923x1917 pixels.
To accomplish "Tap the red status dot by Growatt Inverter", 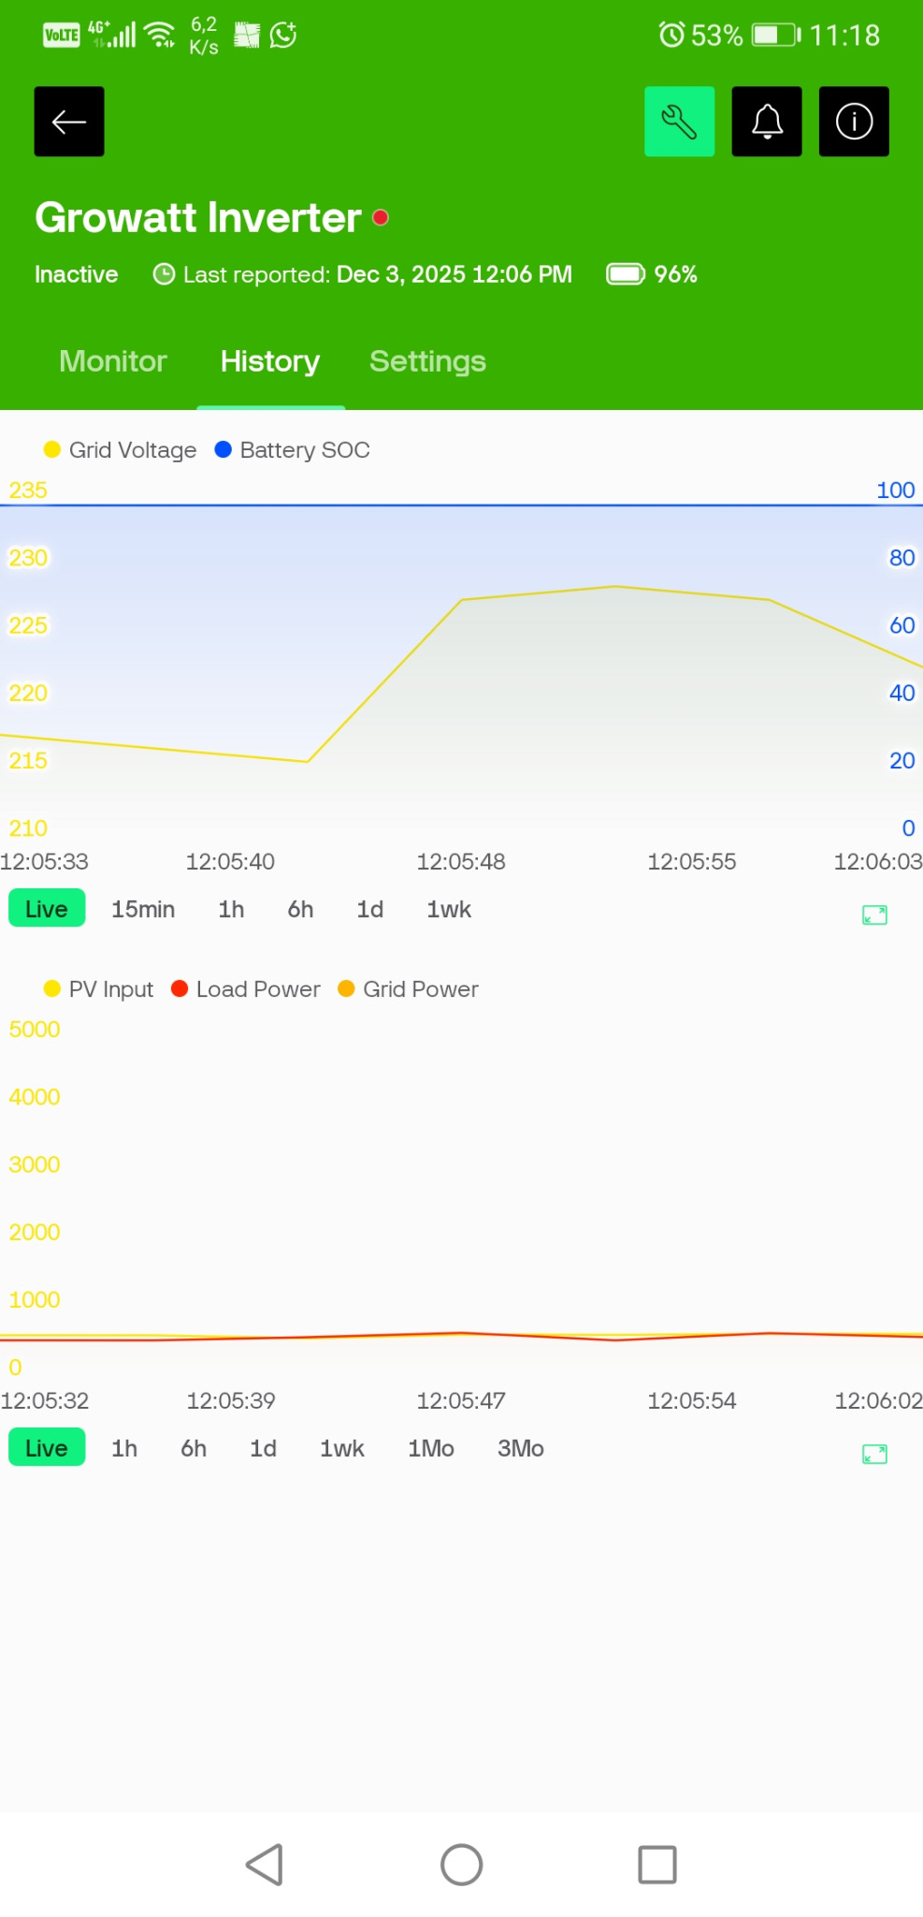I will pyautogui.click(x=381, y=218).
